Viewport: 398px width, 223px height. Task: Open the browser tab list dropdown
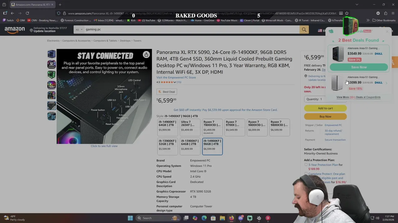tap(357, 5)
